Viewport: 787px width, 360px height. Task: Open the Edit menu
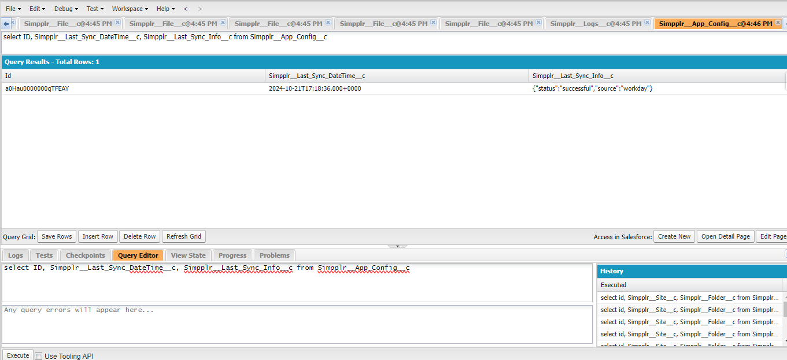tap(37, 9)
